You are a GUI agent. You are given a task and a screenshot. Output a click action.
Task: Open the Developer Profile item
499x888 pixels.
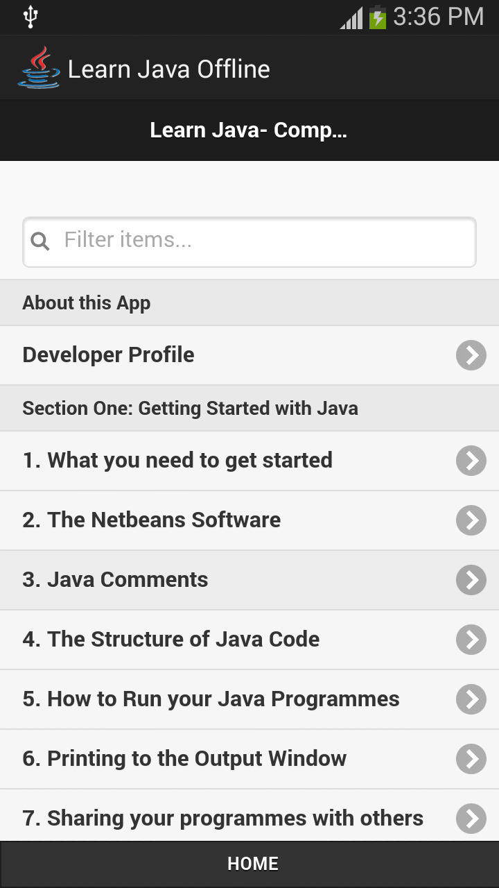(249, 355)
